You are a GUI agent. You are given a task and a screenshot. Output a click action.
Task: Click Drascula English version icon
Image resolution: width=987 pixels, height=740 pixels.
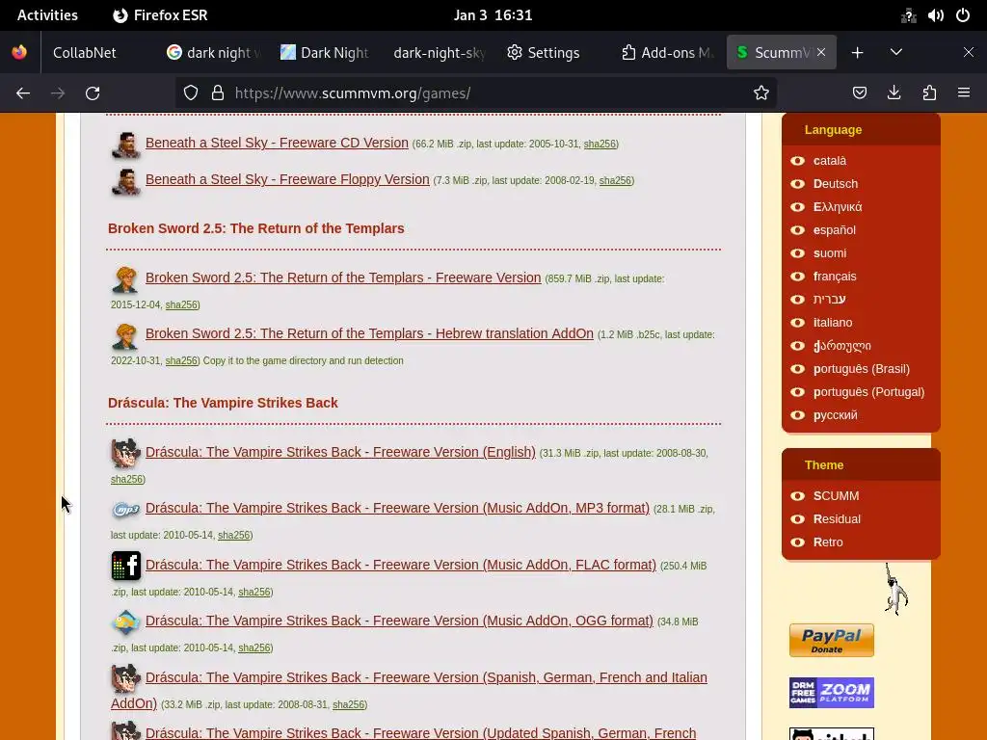click(126, 453)
